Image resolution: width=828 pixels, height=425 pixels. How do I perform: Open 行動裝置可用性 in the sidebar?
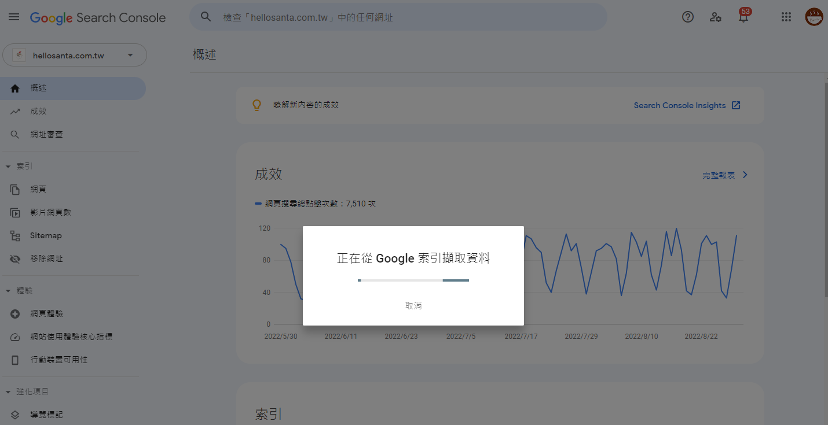click(73, 360)
